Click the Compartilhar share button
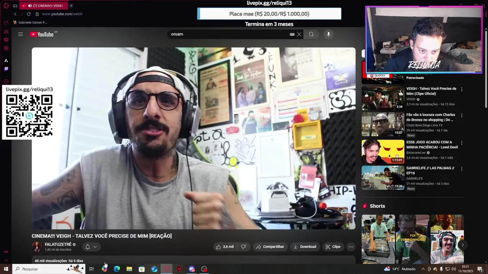The image size is (488, 274). tap(270, 247)
